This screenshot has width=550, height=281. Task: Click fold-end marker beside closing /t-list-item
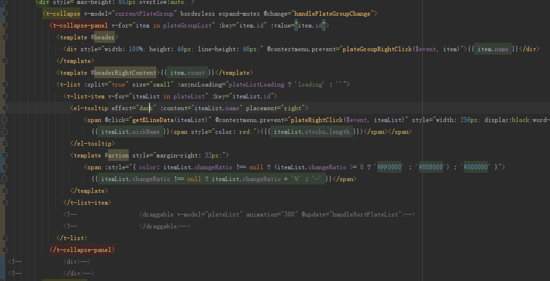click(x=4, y=202)
